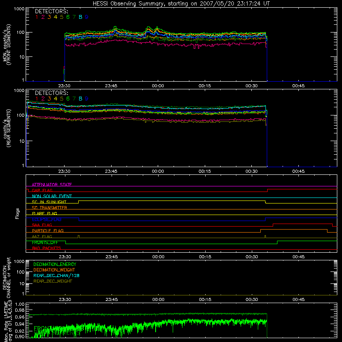The image size is (342, 342).
Task: Pick detector 8 legend number in rear segments panel
Action: 80,99
